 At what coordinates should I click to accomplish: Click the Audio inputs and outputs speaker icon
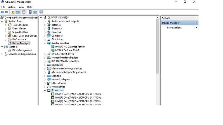pos(49,21)
